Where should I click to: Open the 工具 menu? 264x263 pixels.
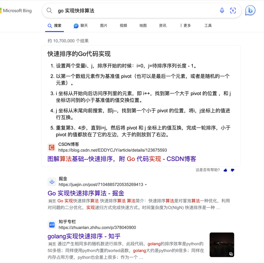click(x=208, y=26)
